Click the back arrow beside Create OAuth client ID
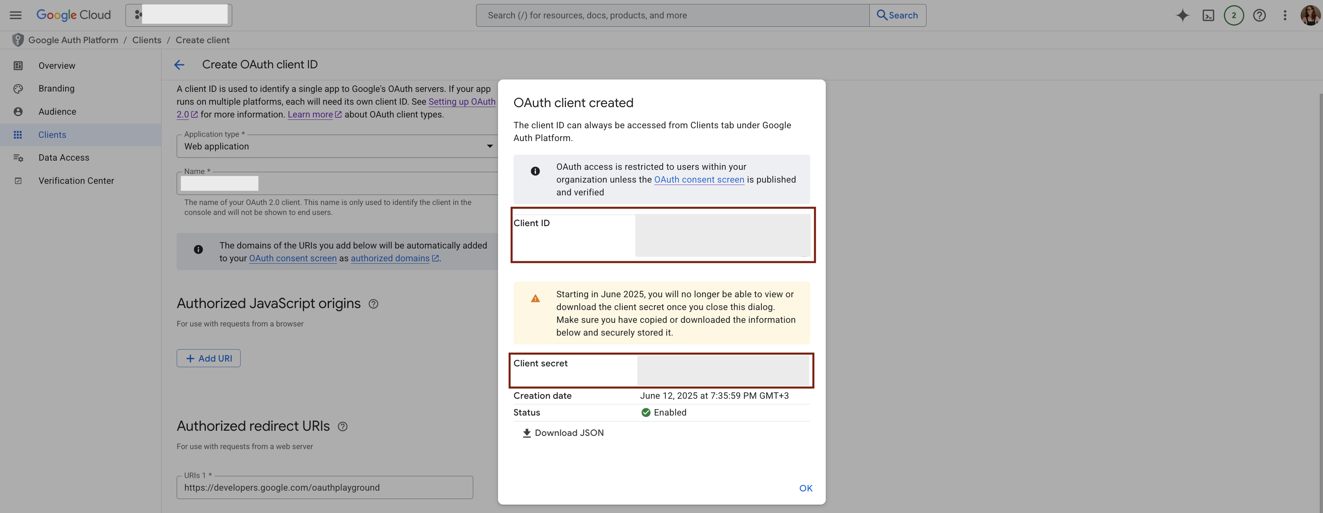Screen dimensions: 1323x513 point(179,65)
